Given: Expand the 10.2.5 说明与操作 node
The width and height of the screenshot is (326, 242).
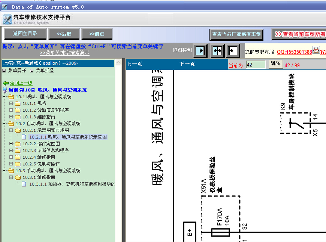Looking at the screenshot, I should 11,164.
